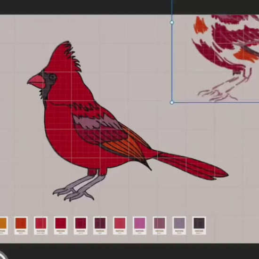259x259 pixels.
Task: Pick the grayish purple Pantone swatch
Action: [x=179, y=226]
